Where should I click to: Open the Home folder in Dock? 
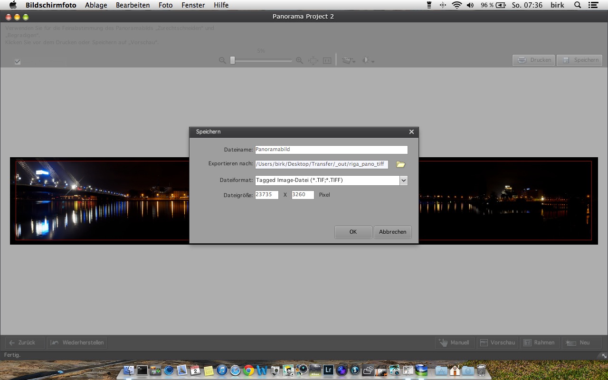coord(455,370)
